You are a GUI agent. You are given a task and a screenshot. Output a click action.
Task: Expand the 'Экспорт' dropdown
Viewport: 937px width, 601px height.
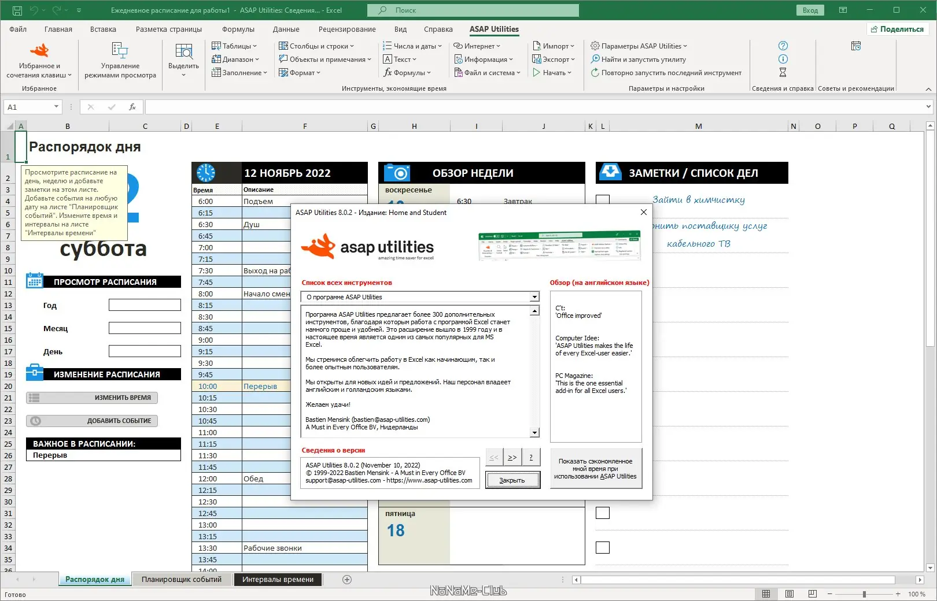[x=554, y=59]
